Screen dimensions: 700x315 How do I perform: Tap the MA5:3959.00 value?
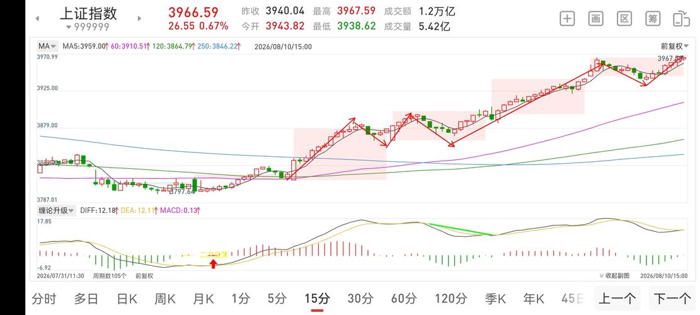84,46
